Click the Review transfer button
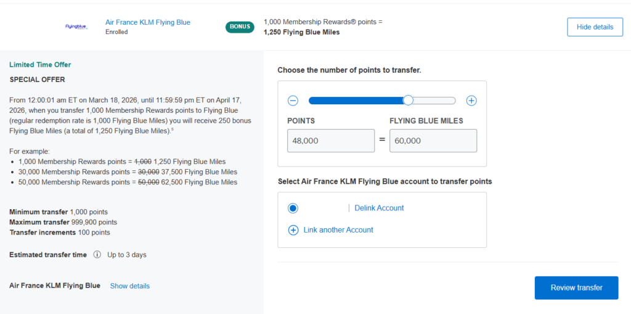631x314 pixels. point(576,288)
